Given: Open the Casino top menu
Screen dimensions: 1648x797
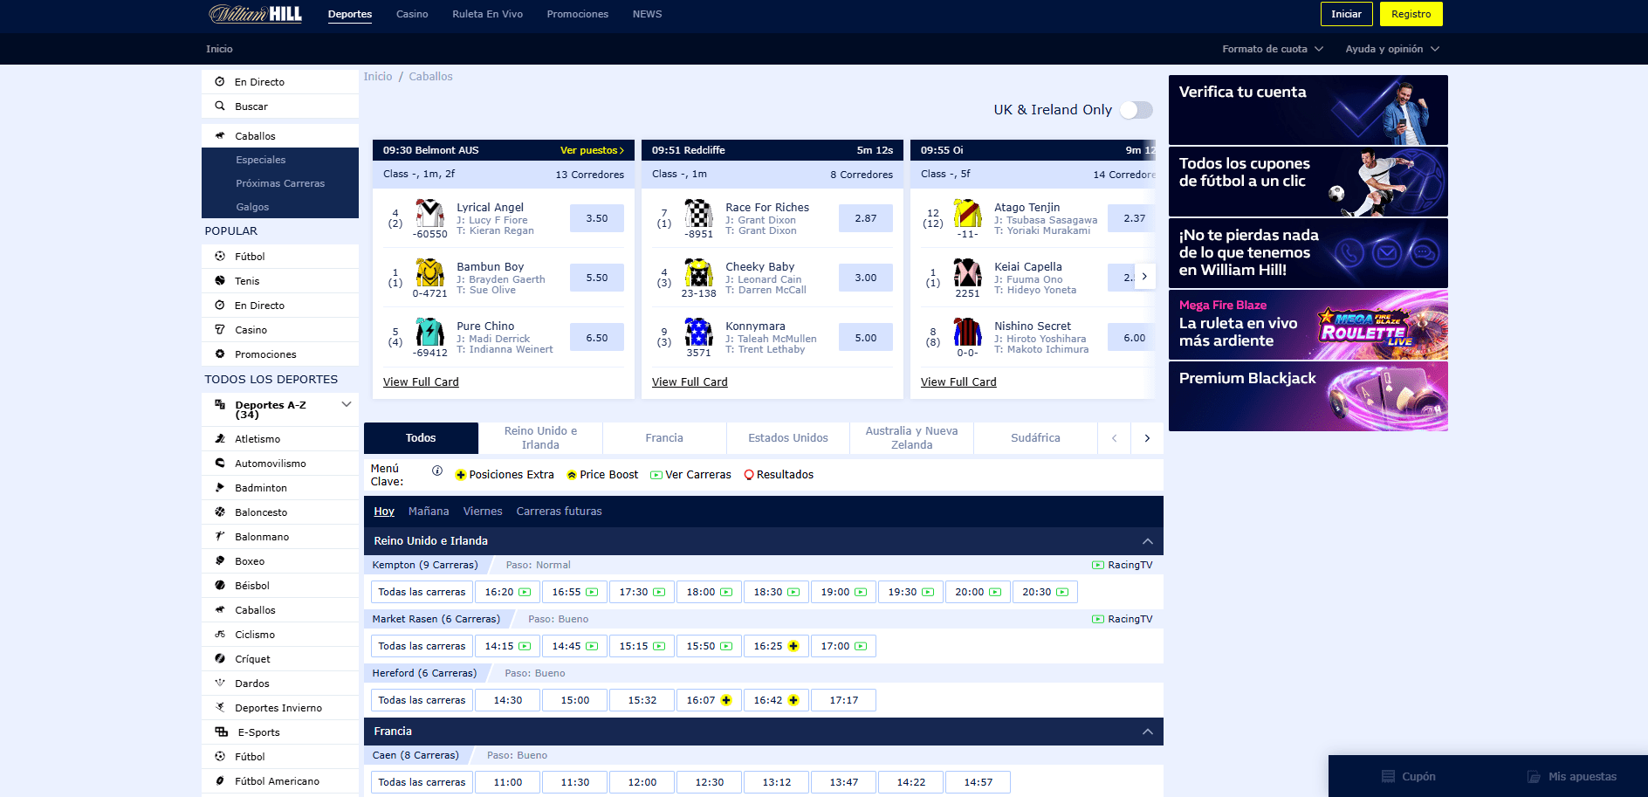Looking at the screenshot, I should pyautogui.click(x=412, y=14).
